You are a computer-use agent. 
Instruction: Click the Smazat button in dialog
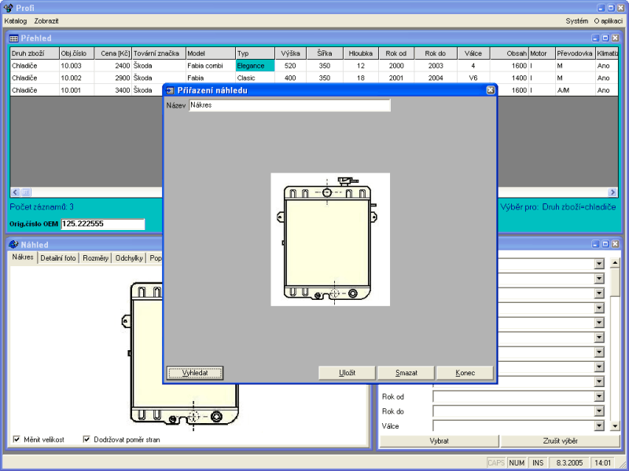(405, 373)
